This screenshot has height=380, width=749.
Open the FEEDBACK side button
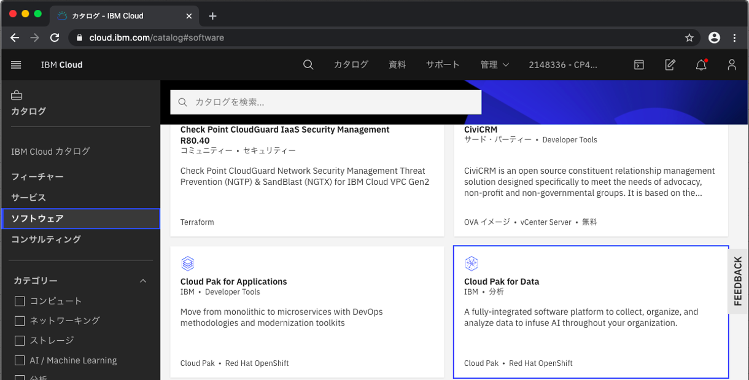[738, 282]
